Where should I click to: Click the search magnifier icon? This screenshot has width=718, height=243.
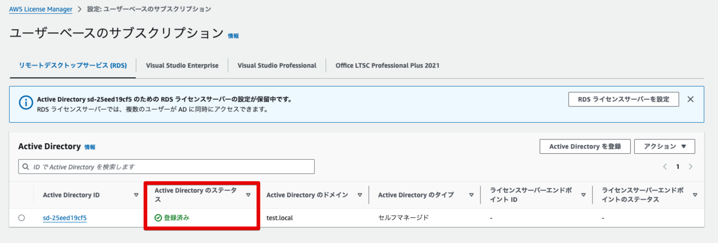click(x=26, y=166)
